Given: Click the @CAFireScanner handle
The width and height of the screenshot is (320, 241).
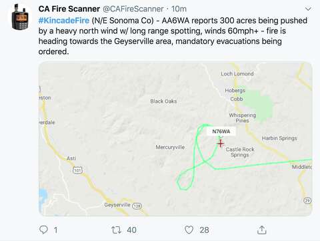Looking at the screenshot, I should pyautogui.click(x=133, y=9).
